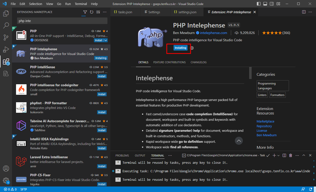316x192 pixels.
Task: Open the Repository resource link
Action: pos(264,126)
